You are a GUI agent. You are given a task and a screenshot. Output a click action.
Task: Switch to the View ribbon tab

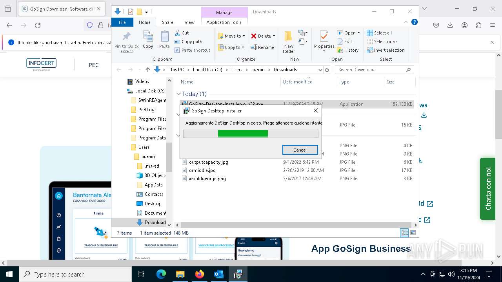pyautogui.click(x=189, y=22)
